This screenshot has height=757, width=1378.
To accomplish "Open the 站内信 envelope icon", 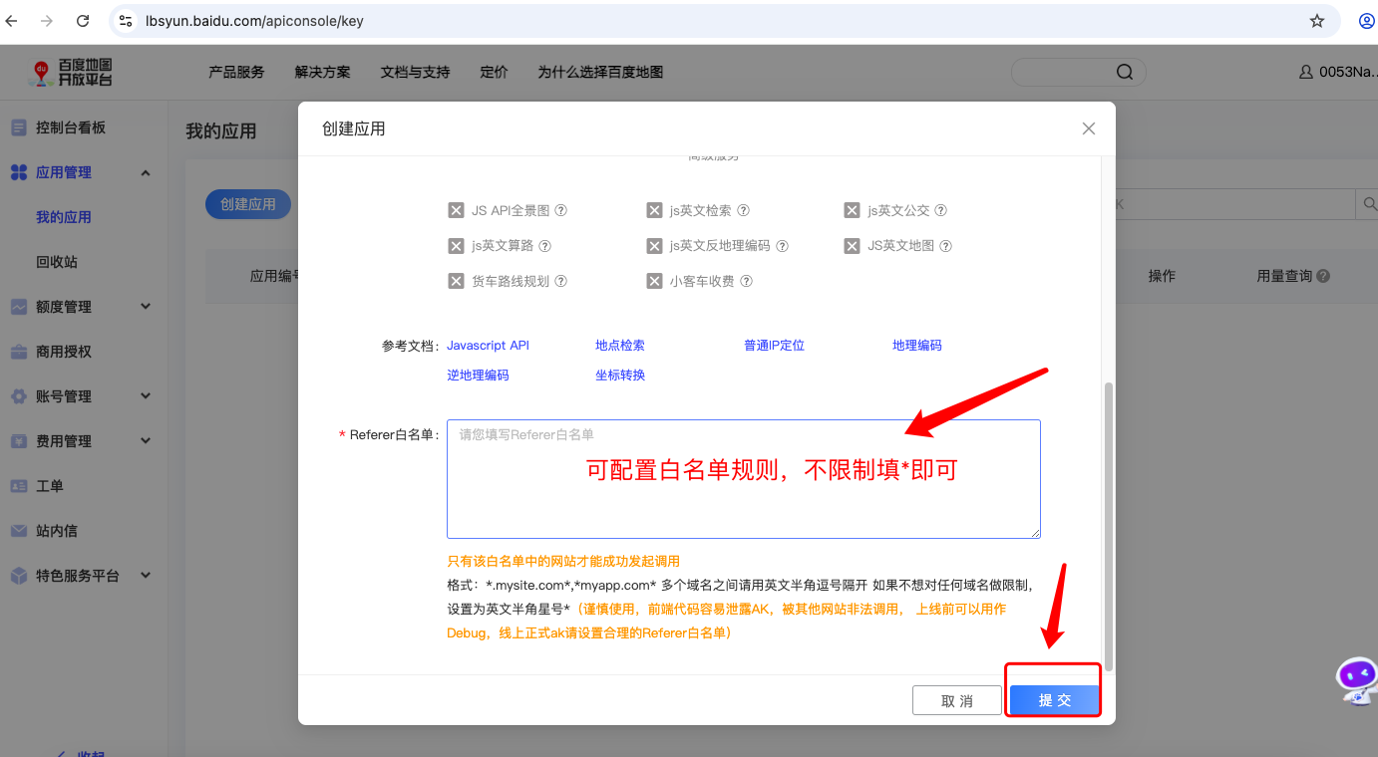I will coord(18,531).
